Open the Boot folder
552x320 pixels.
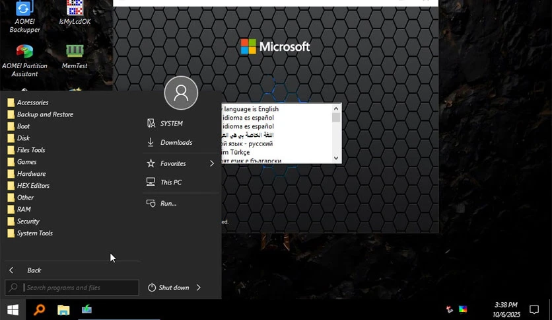(18, 126)
